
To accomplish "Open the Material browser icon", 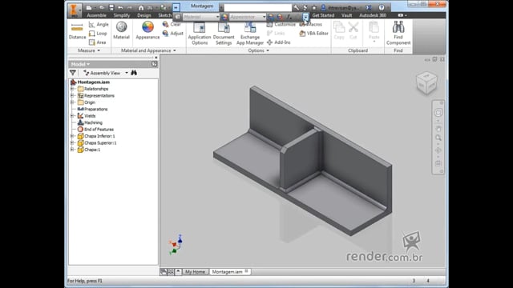I will 121,30.
